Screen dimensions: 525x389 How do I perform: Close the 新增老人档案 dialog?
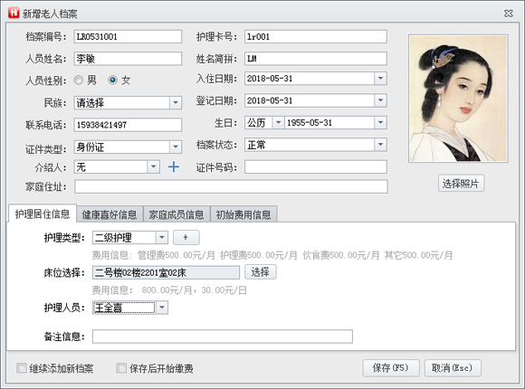(509, 14)
